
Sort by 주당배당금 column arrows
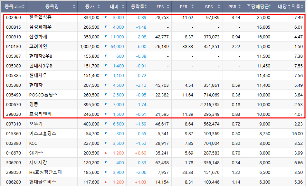[269, 7]
